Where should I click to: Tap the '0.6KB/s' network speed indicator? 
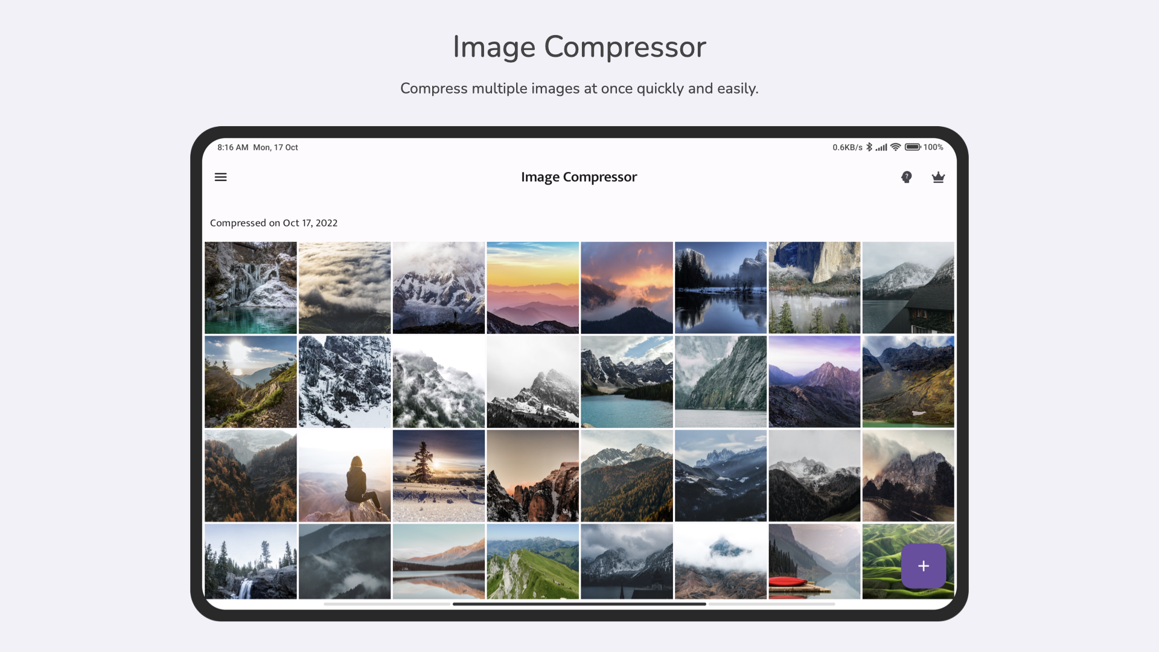point(848,147)
